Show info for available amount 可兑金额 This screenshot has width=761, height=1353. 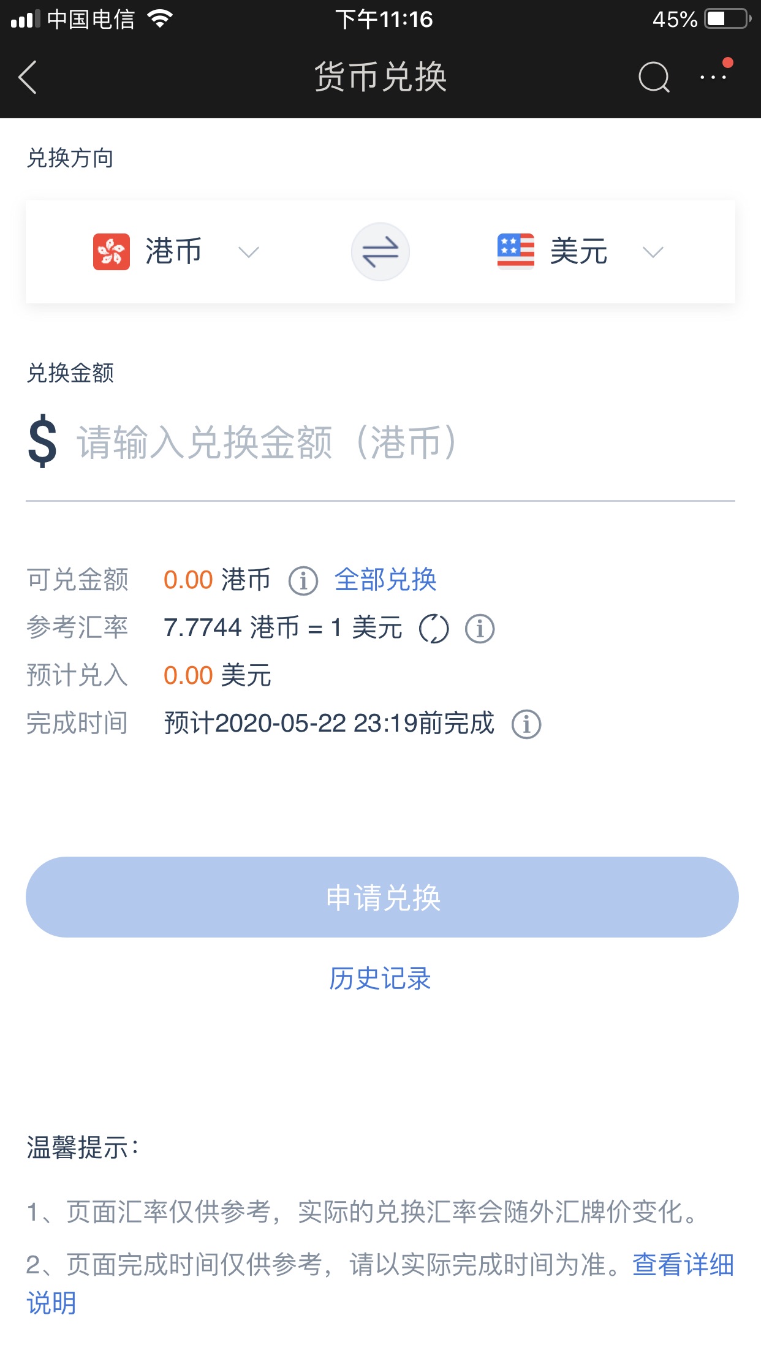tap(303, 581)
